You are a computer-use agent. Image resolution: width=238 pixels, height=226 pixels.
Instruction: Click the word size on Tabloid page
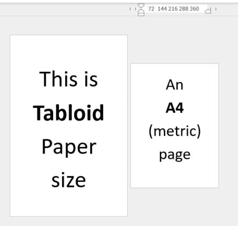(x=68, y=180)
